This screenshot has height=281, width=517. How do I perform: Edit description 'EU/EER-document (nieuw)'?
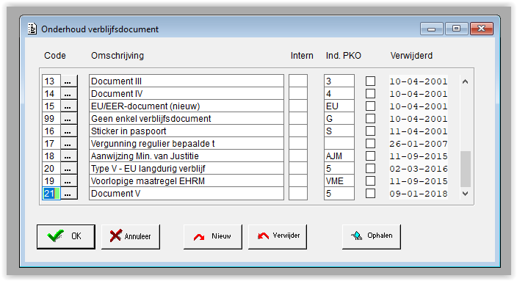click(x=187, y=106)
